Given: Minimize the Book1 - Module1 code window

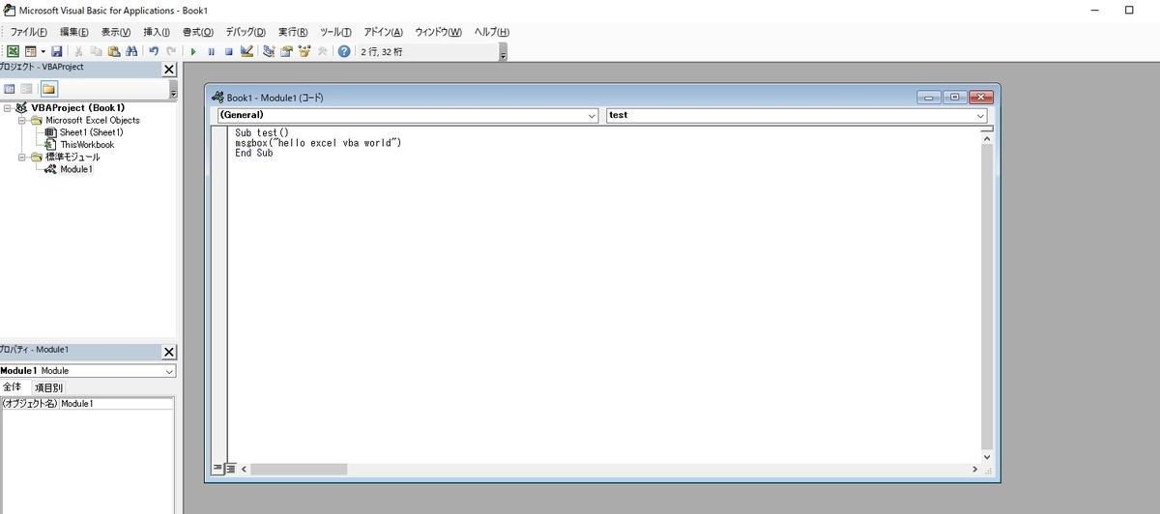Looking at the screenshot, I should [930, 98].
